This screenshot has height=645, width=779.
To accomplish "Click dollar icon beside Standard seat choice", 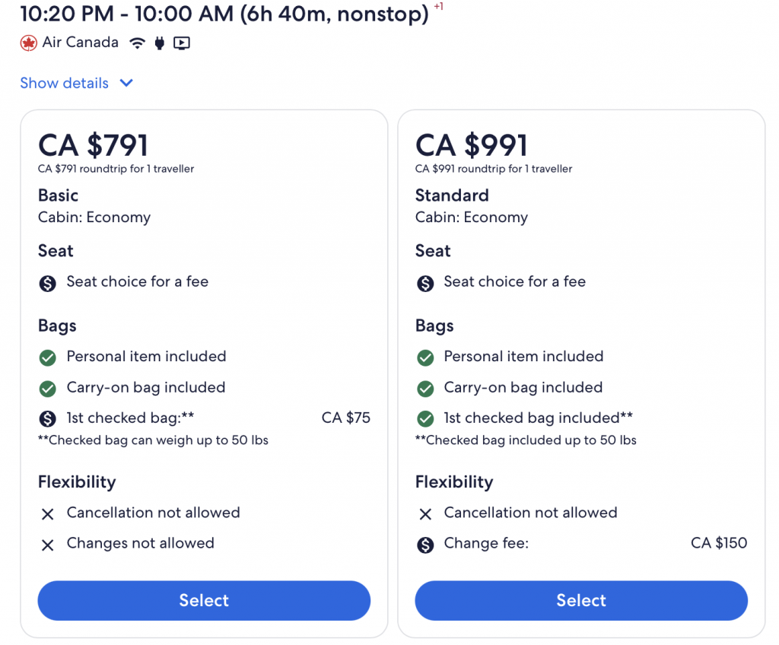I will click(x=425, y=283).
